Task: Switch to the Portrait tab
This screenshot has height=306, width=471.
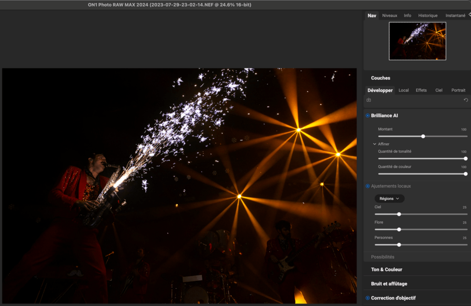Action: 458,90
